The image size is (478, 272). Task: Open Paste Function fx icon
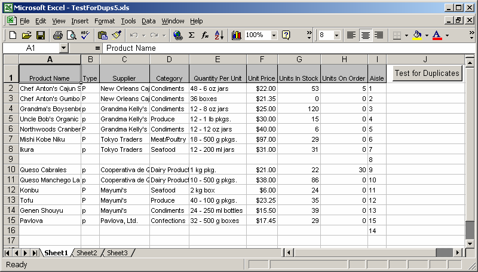(205, 35)
